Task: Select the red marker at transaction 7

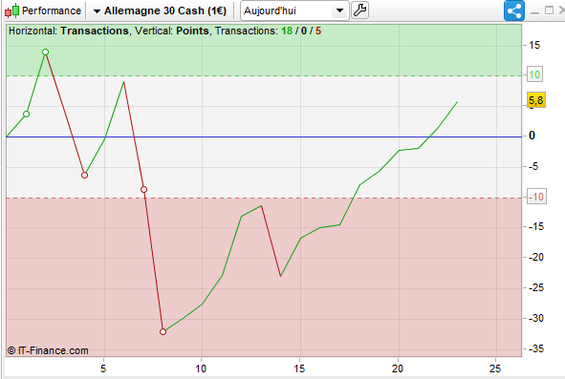Action: [x=143, y=189]
